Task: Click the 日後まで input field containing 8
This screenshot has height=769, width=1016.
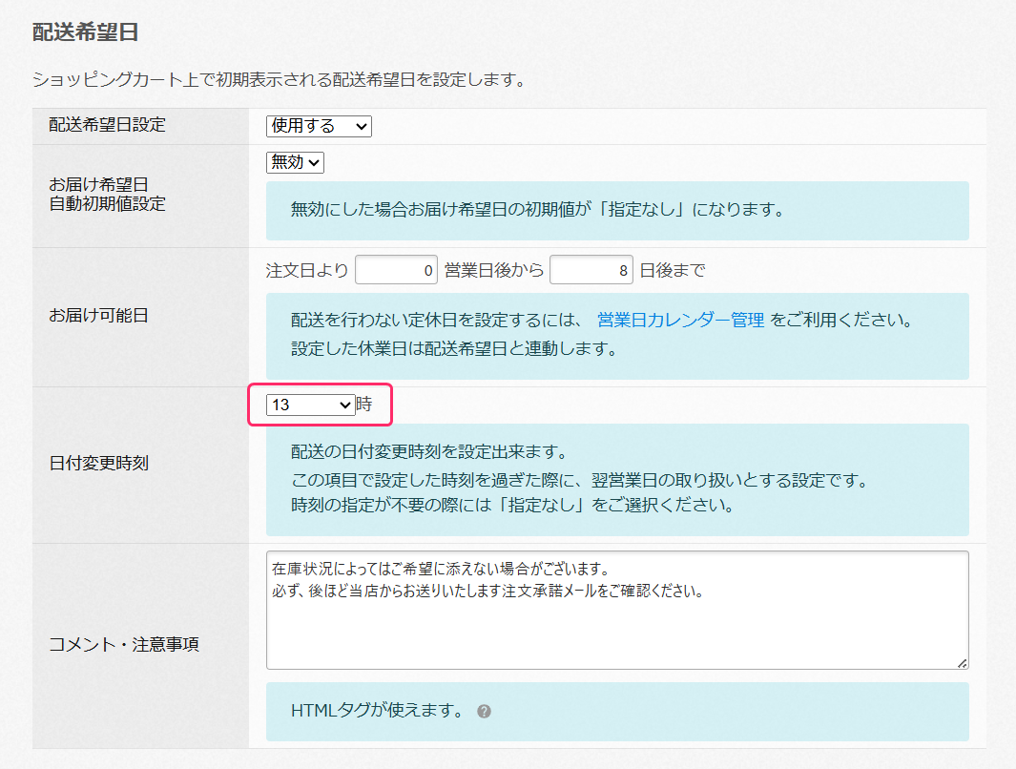Action: [x=591, y=270]
